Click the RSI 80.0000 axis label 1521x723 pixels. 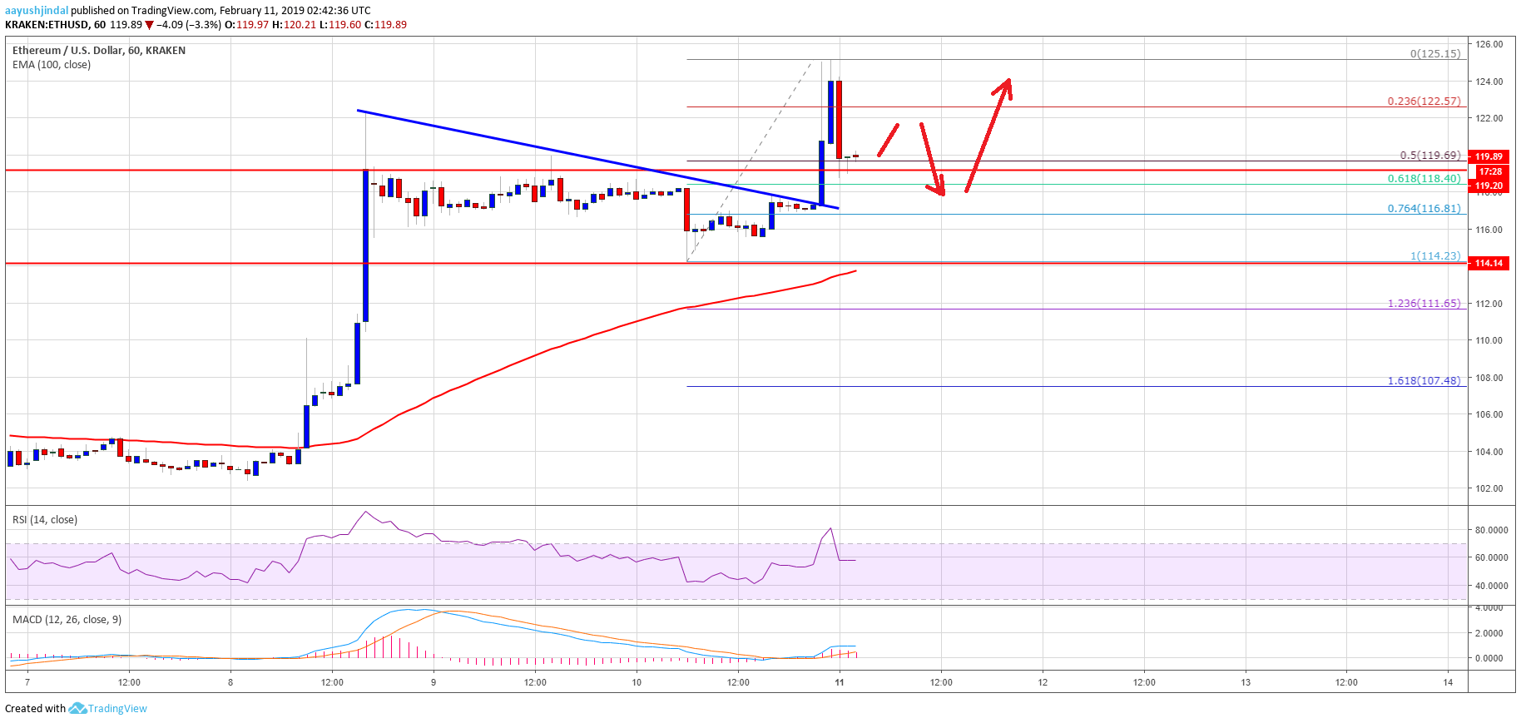[1491, 530]
